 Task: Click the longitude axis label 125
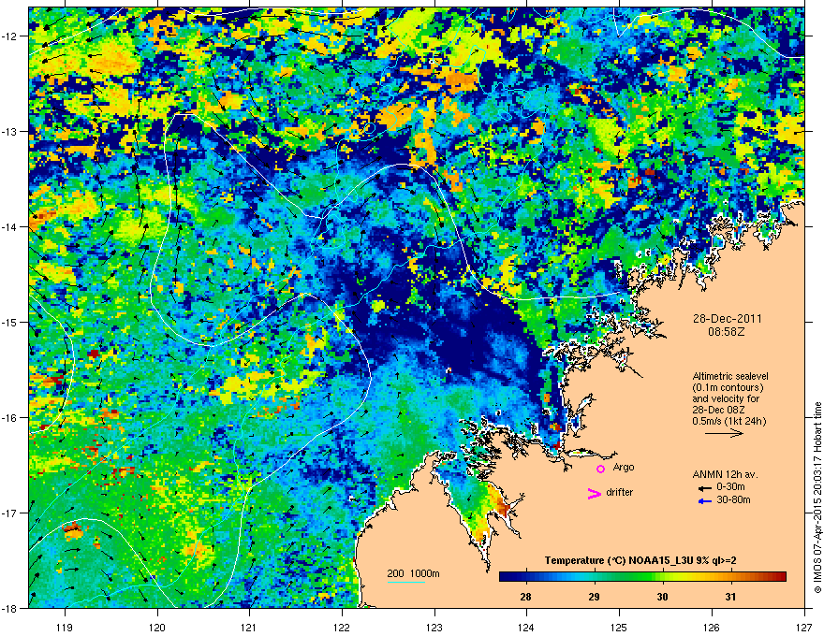619,627
